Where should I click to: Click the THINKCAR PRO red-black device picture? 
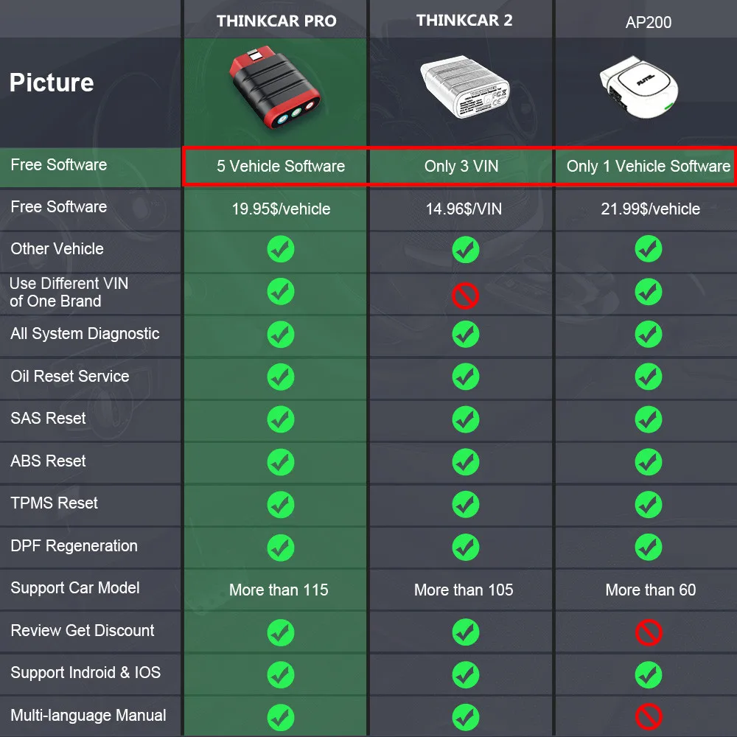(275, 87)
